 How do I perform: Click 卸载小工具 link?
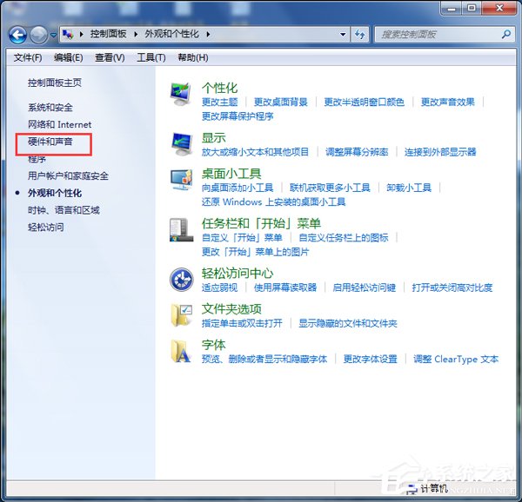[409, 188]
